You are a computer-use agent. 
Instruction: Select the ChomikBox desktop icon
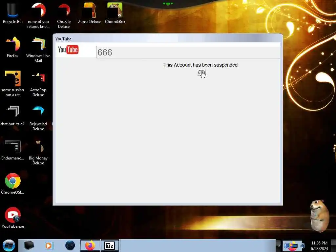pos(115,13)
